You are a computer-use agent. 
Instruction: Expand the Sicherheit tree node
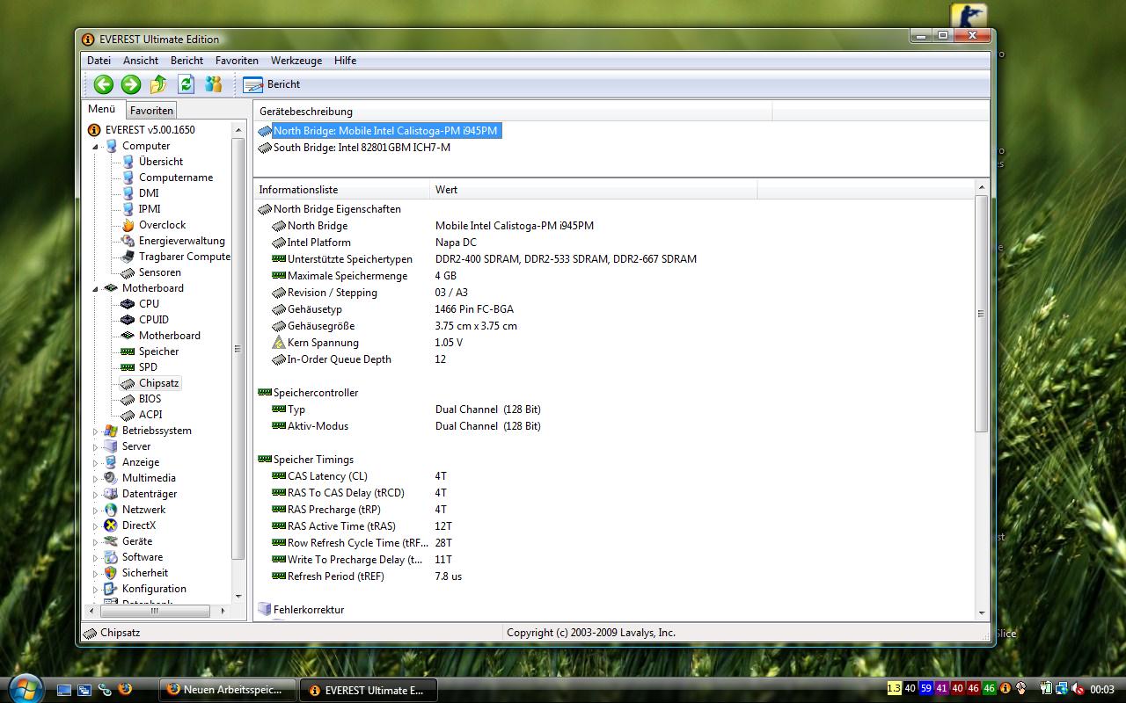tap(96, 573)
